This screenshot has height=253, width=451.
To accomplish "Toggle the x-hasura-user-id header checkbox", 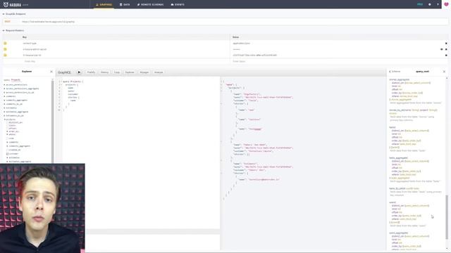I will (5, 55).
